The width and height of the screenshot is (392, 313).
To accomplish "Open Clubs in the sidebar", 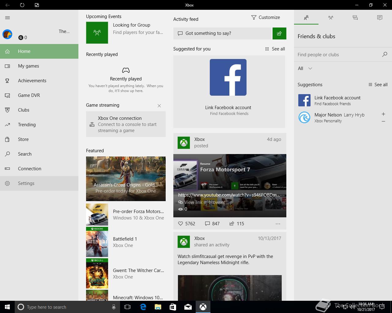I will point(39,110).
